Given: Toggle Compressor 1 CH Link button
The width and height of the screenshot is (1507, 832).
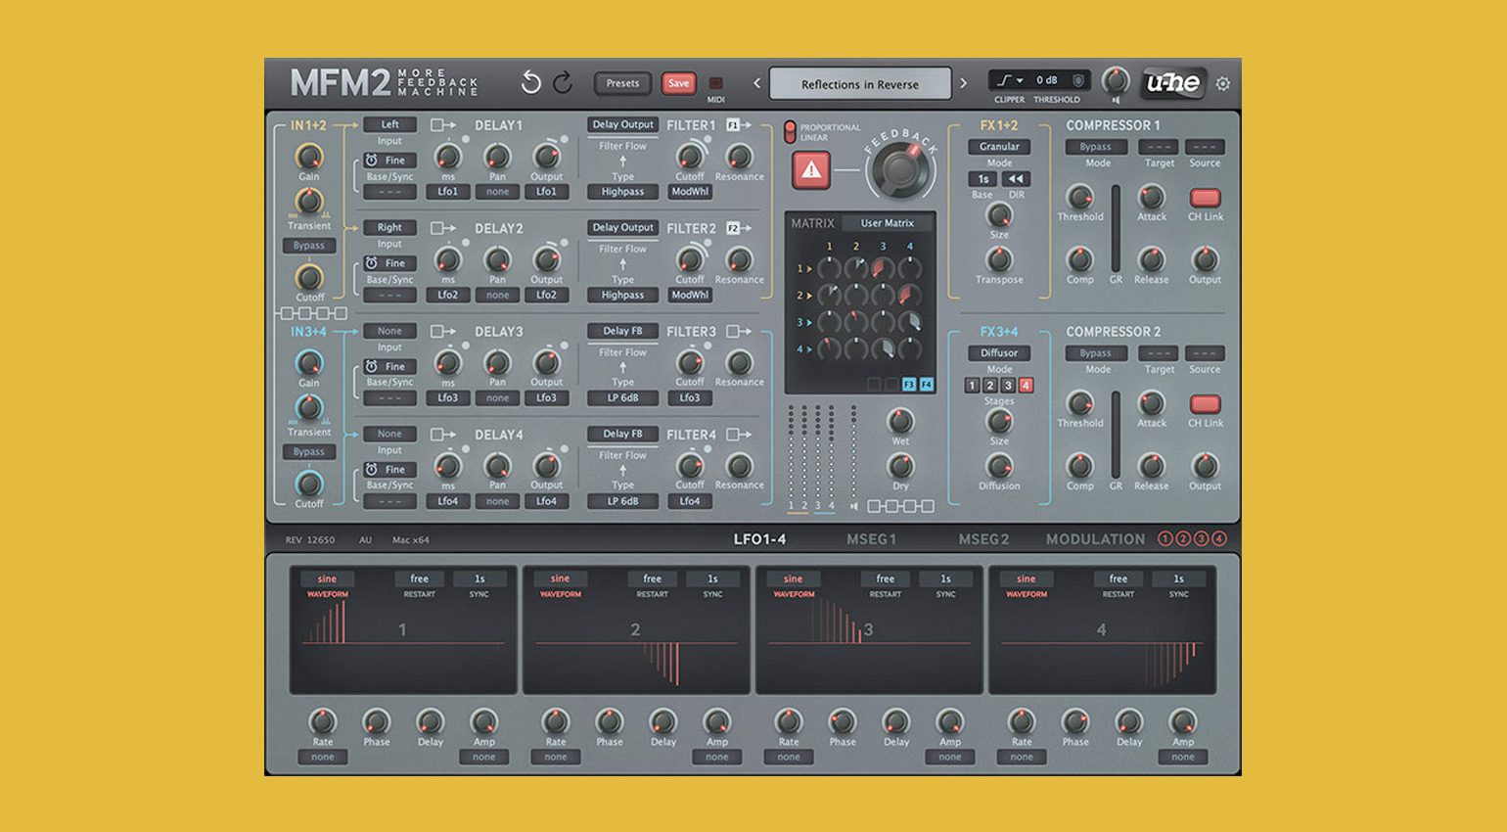Looking at the screenshot, I should tap(1205, 198).
